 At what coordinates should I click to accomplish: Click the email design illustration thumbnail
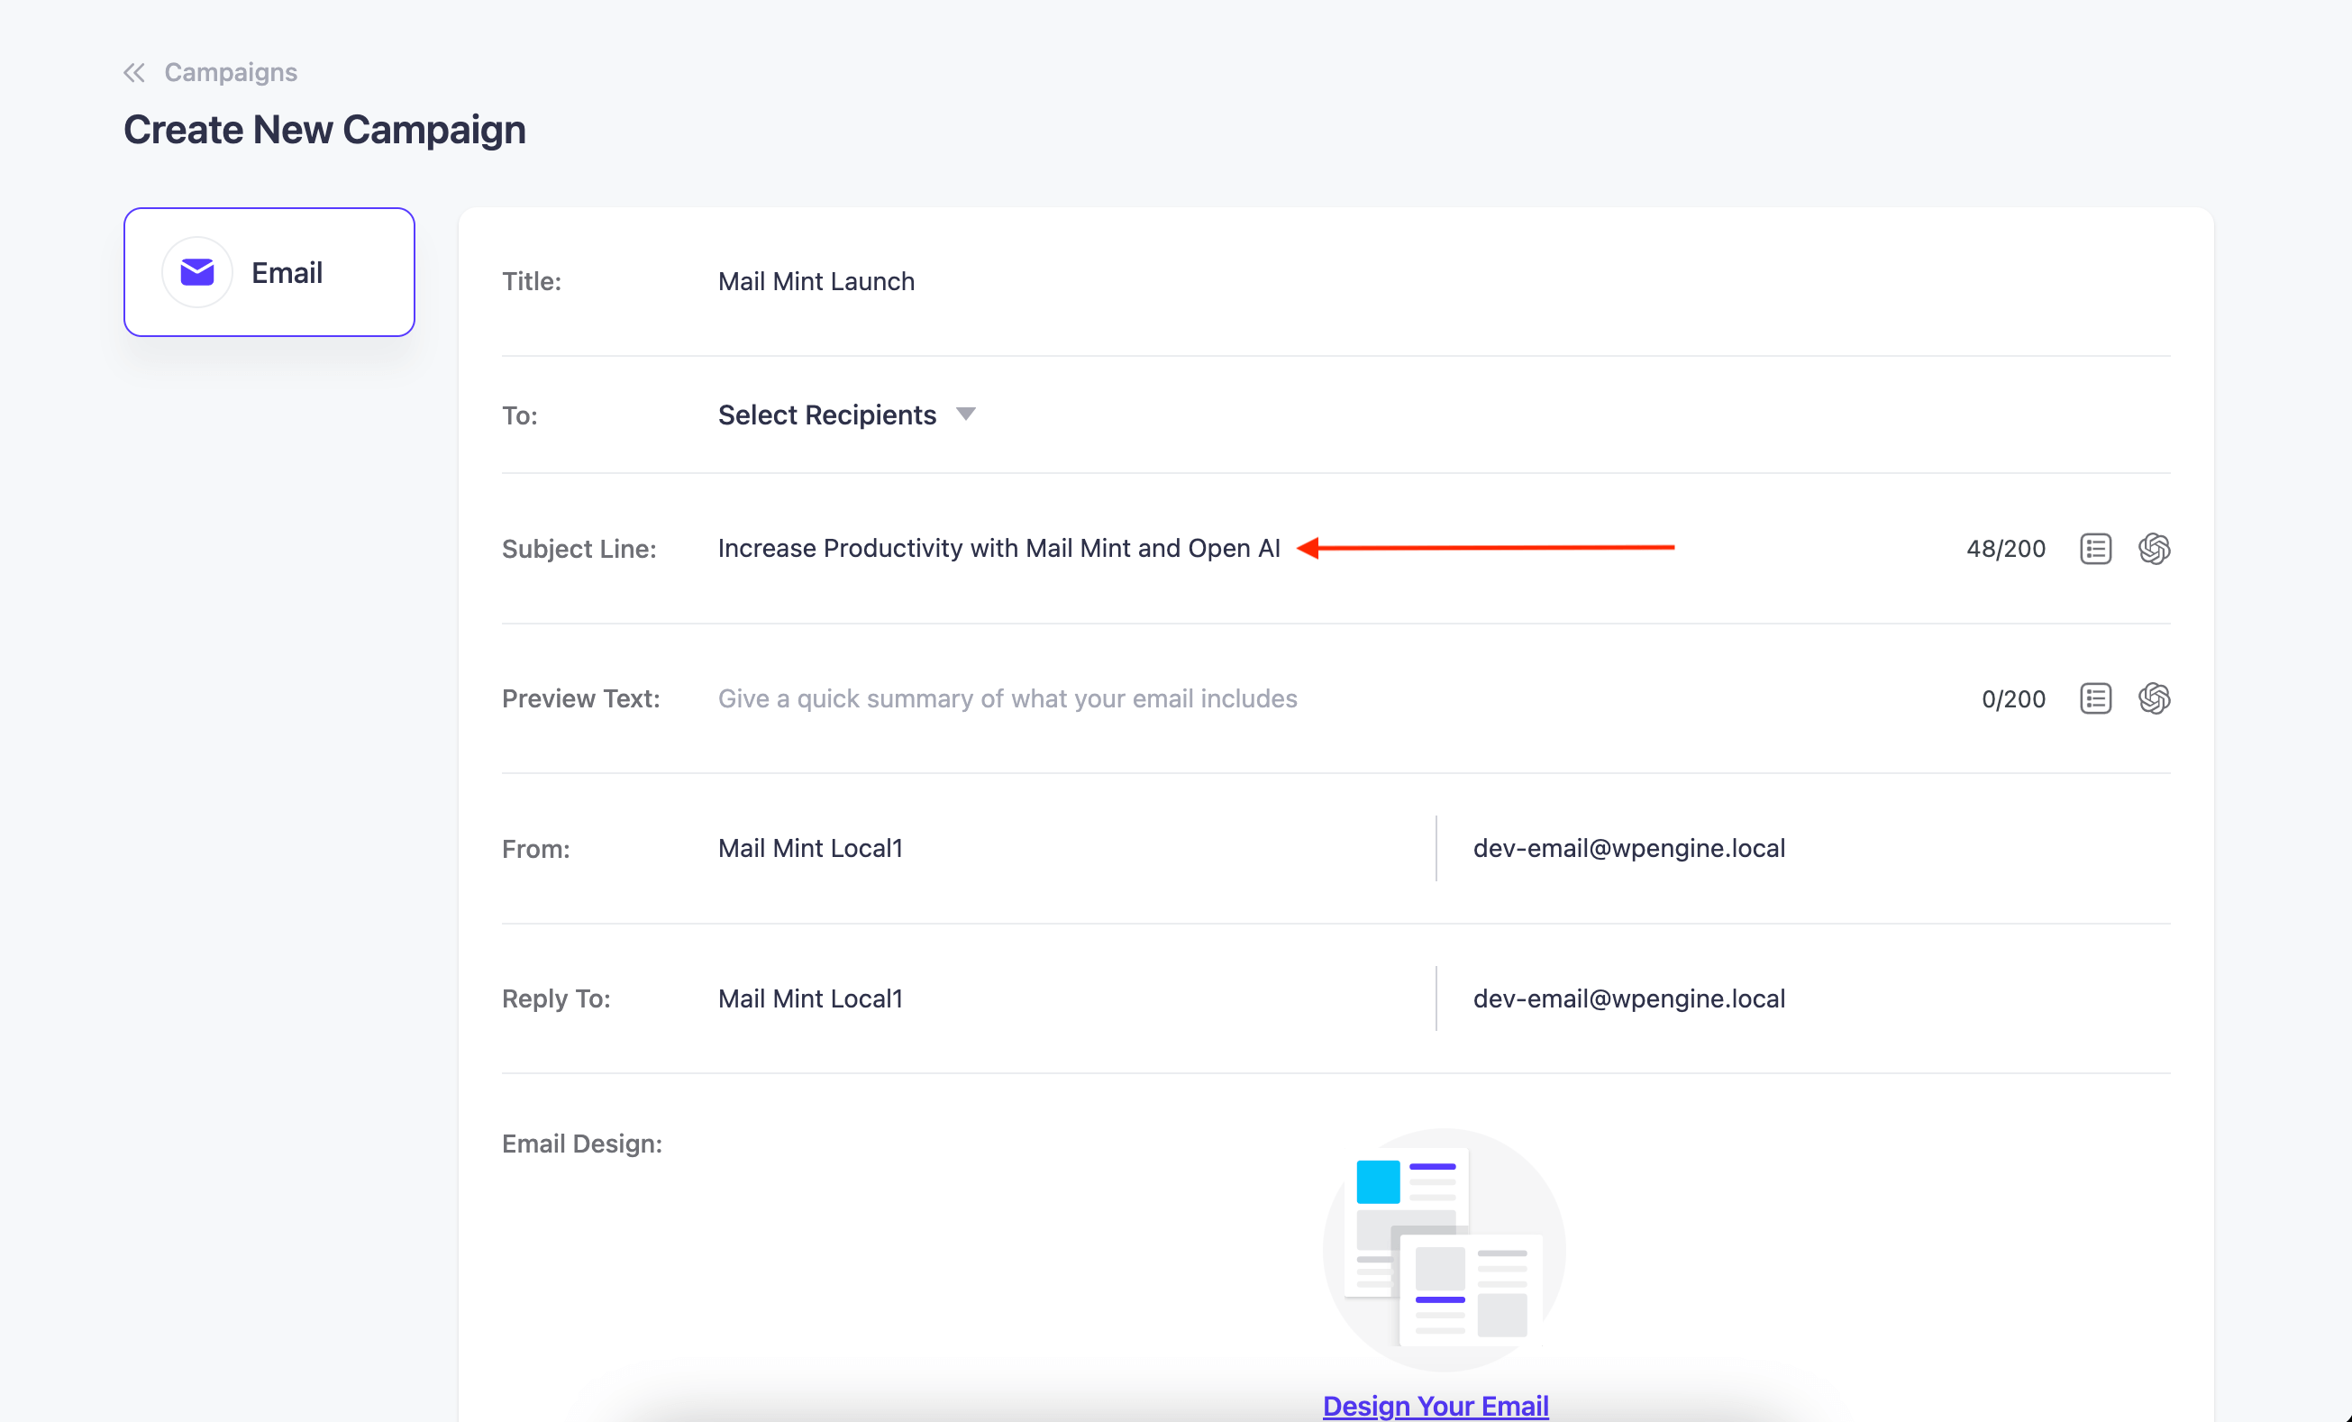click(x=1444, y=1250)
